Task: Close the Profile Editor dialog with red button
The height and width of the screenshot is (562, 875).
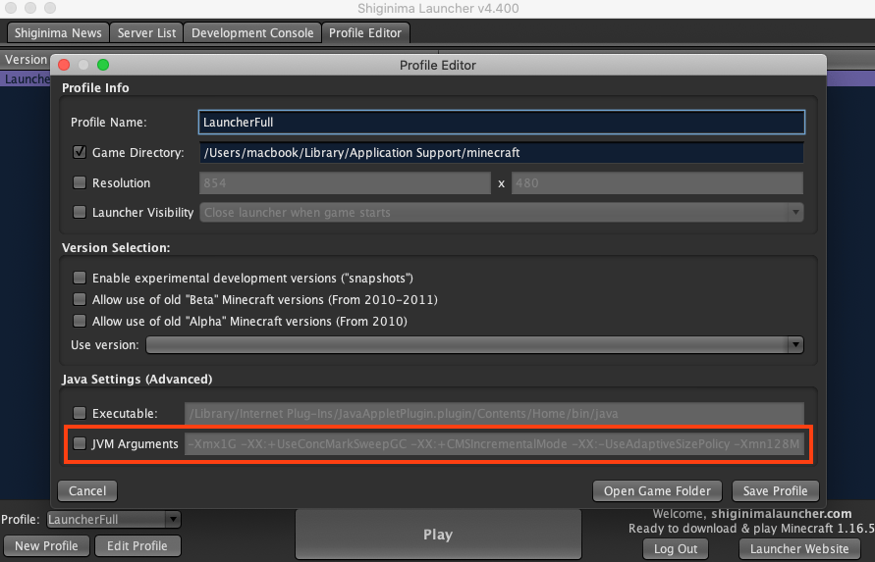Action: coord(64,65)
